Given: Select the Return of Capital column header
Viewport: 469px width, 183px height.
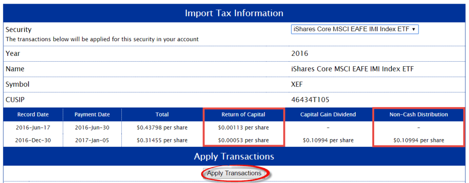Looking at the screenshot, I should (x=243, y=114).
